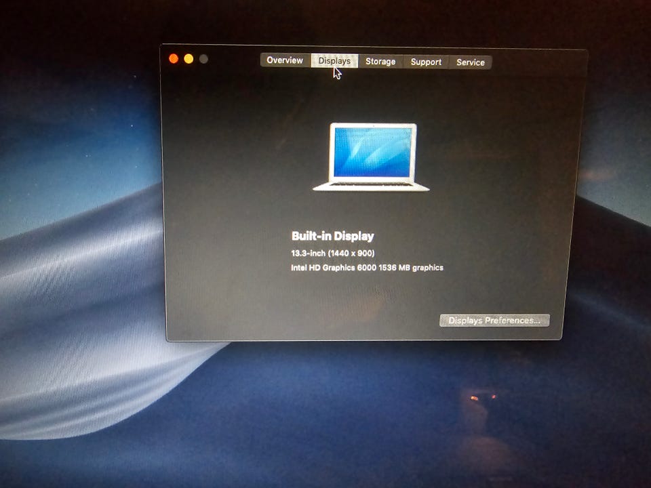
Task: Close the window with the red button
Action: pos(174,59)
